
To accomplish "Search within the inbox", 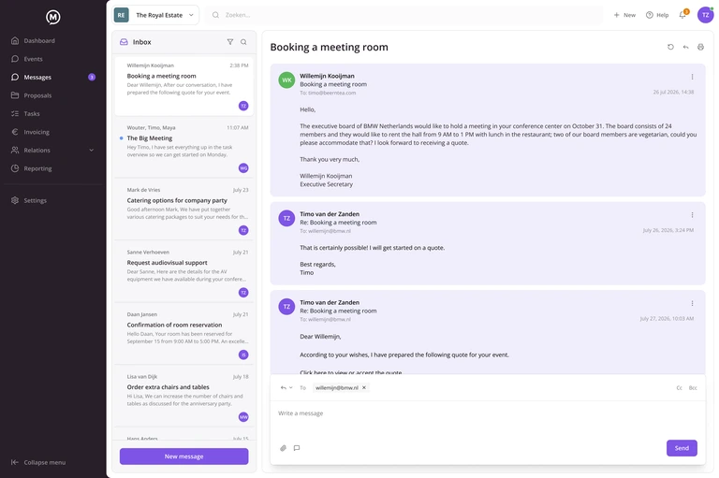I will pyautogui.click(x=243, y=42).
